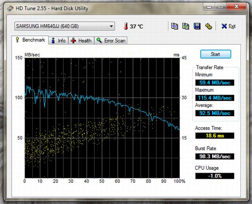Click the Burst Rate 98.3 MB/sec value
This screenshot has width=252, height=204.
coord(214,156)
